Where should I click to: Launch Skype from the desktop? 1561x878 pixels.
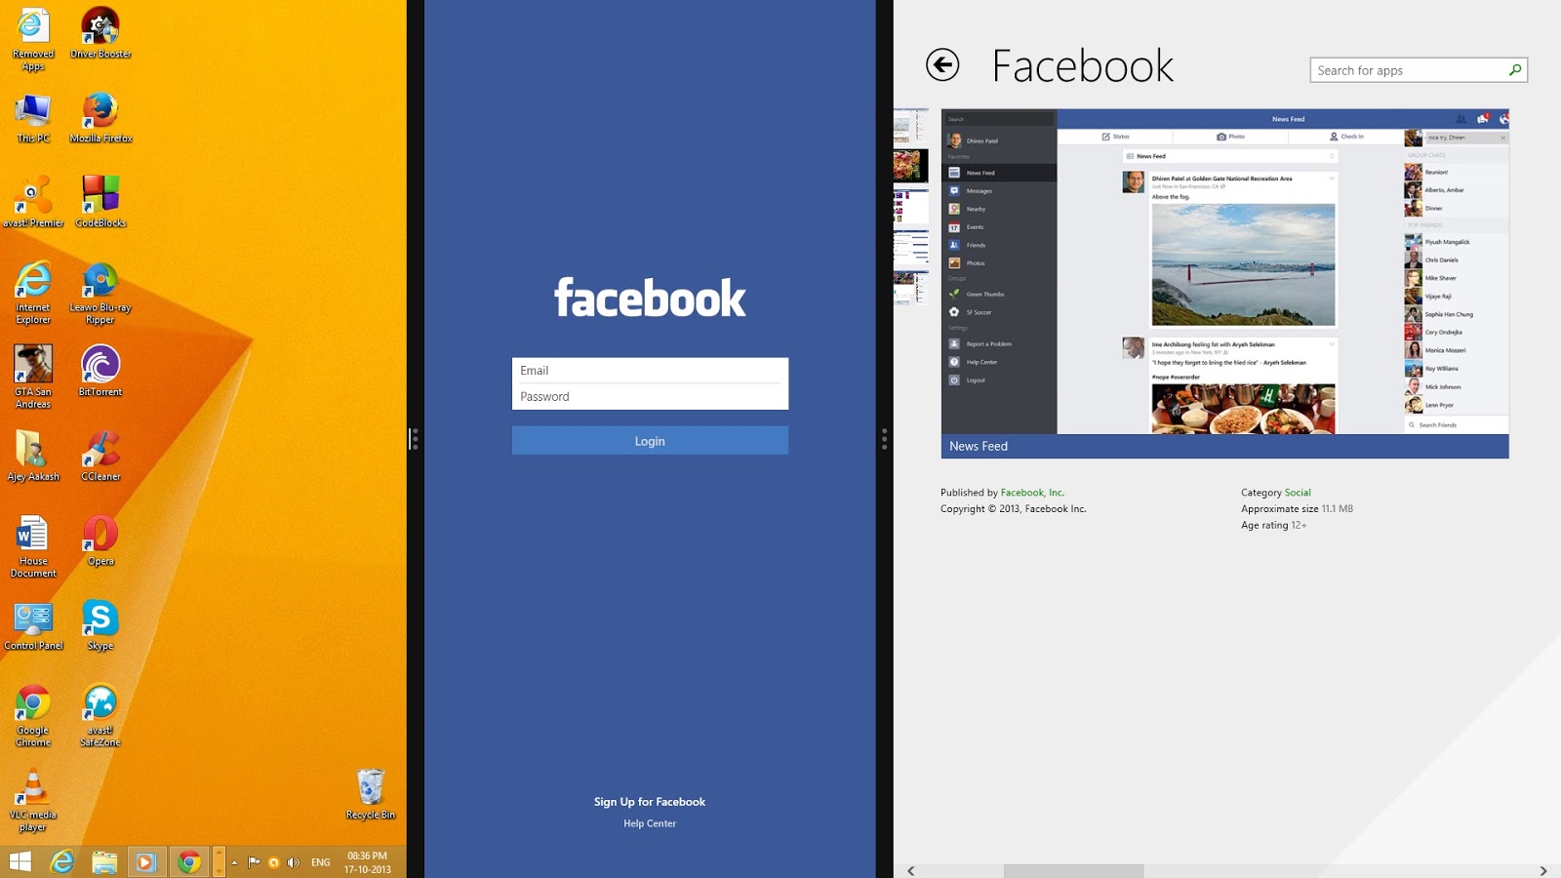(100, 625)
